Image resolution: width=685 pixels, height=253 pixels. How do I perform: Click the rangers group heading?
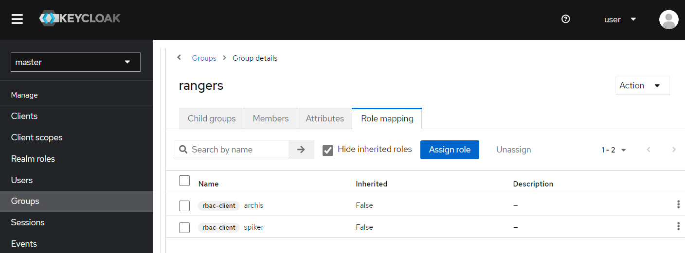(201, 86)
